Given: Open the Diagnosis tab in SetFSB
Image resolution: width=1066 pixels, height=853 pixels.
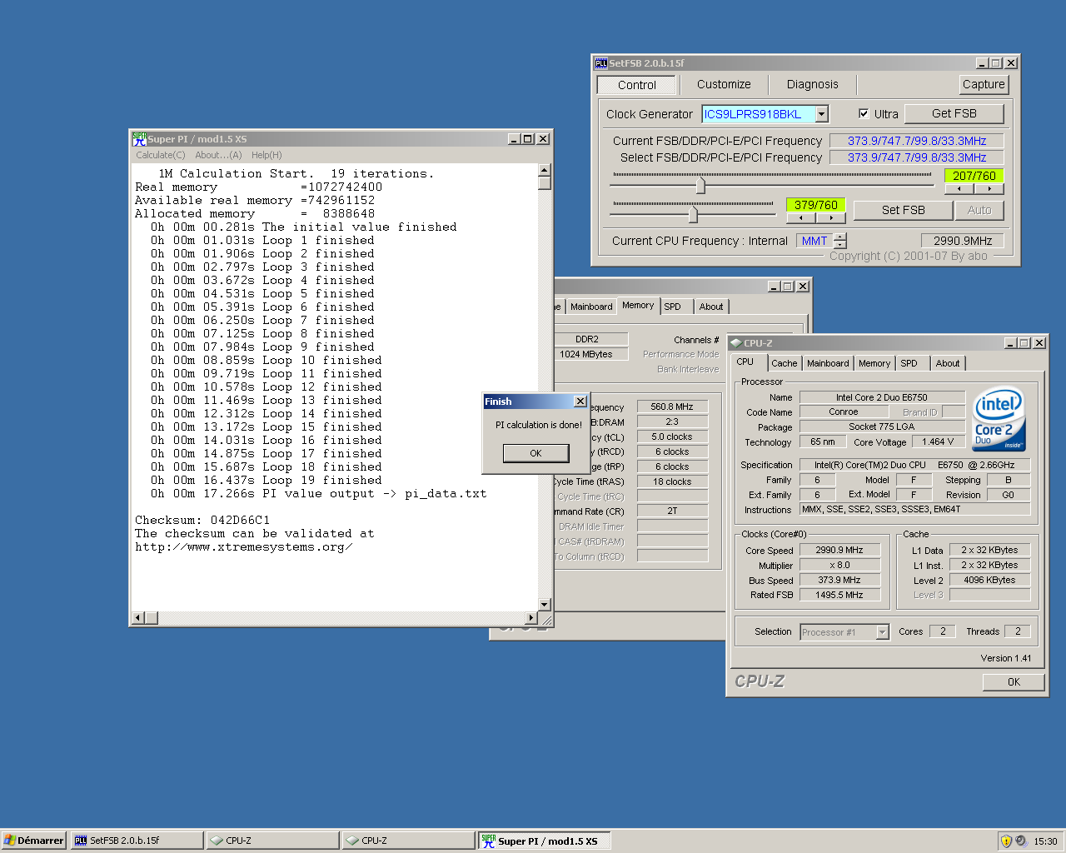Looking at the screenshot, I should pyautogui.click(x=812, y=84).
